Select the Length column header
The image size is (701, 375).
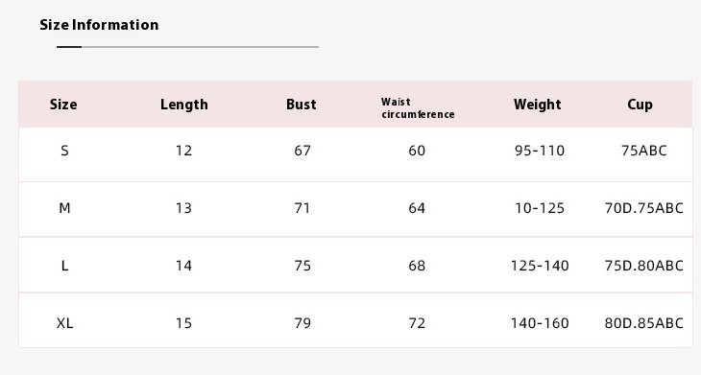point(183,105)
